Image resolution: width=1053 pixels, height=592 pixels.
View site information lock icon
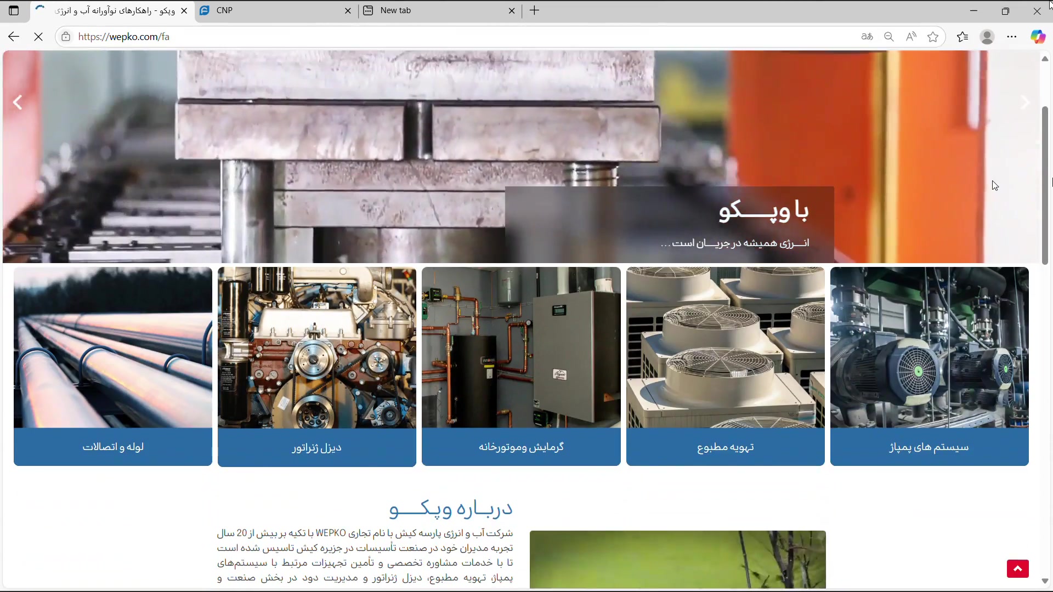click(x=66, y=37)
